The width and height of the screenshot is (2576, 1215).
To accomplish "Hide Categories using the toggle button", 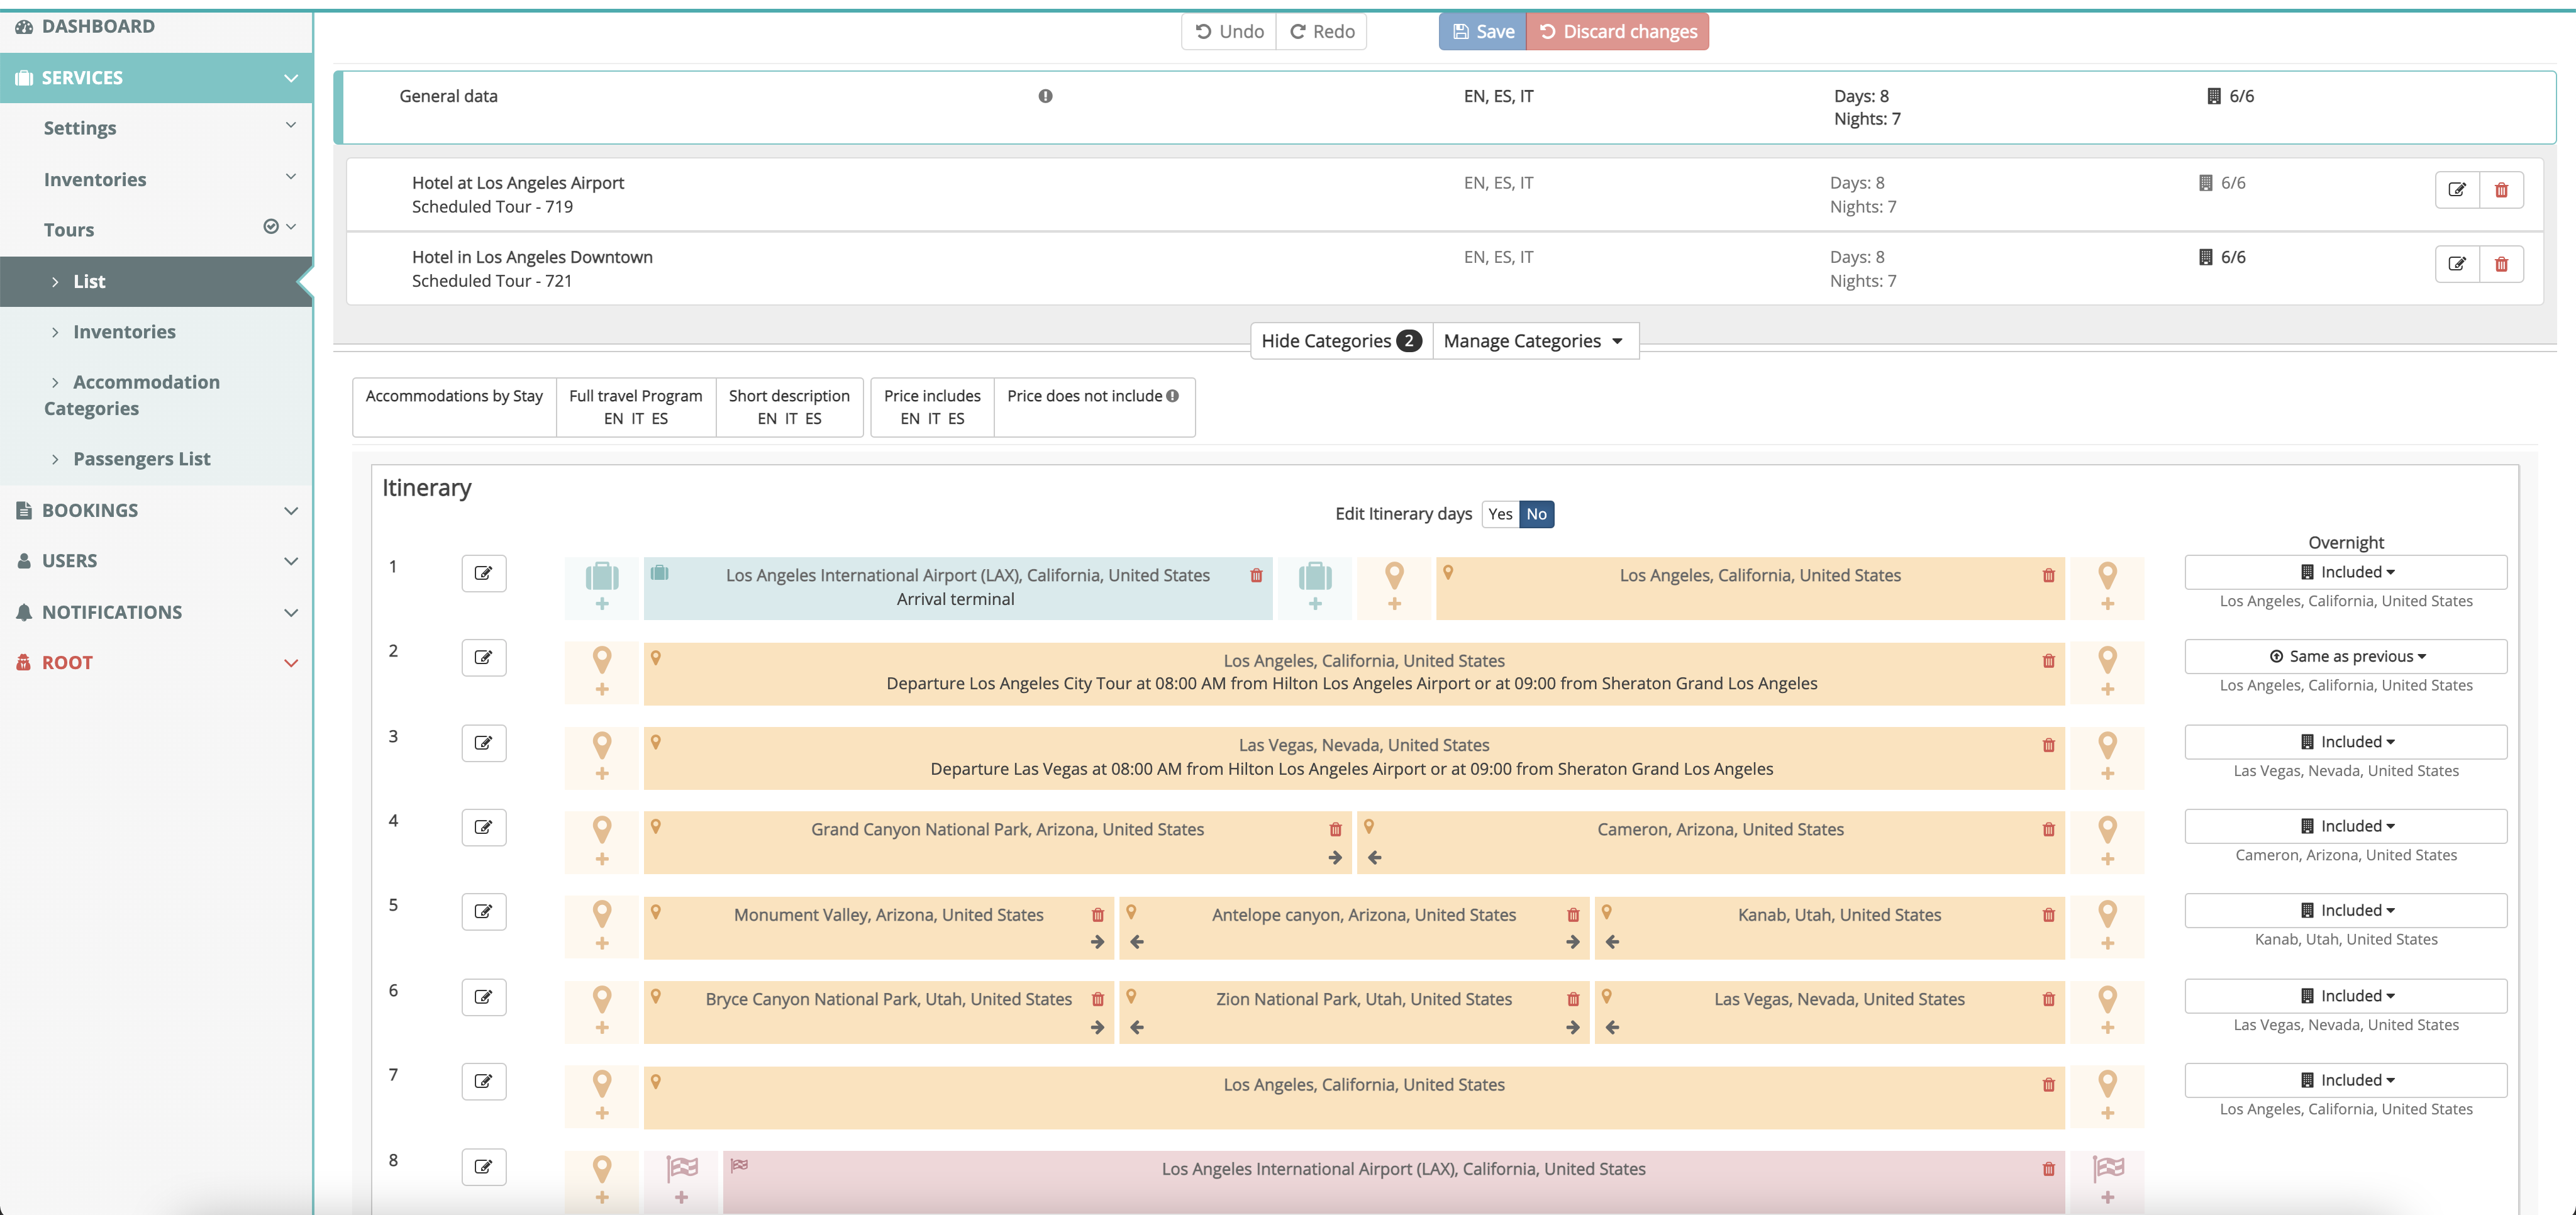I will point(1340,340).
